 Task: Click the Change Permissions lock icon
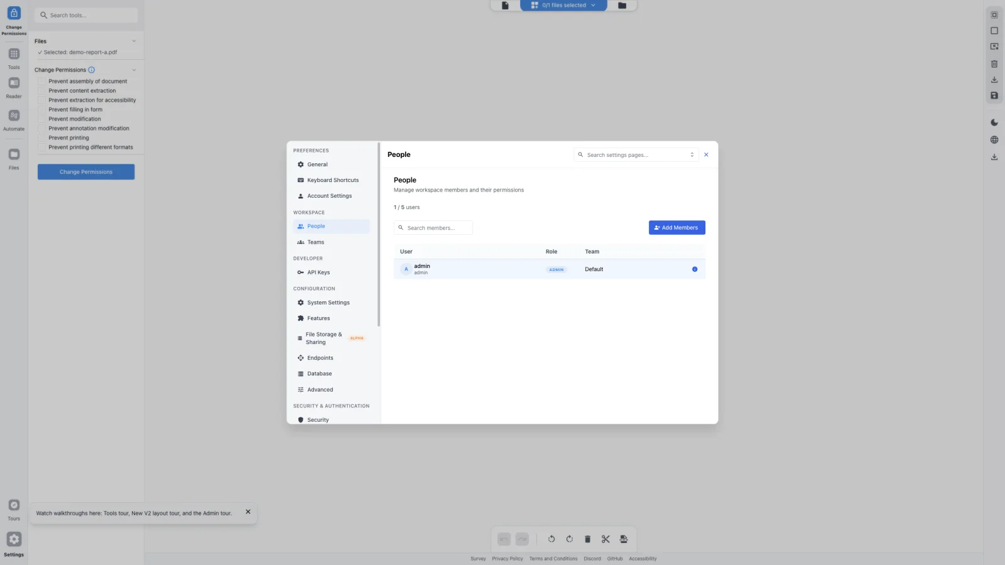[x=14, y=13]
